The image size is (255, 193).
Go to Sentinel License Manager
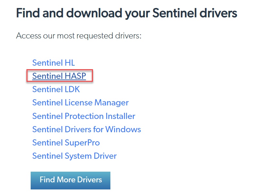pos(80,103)
